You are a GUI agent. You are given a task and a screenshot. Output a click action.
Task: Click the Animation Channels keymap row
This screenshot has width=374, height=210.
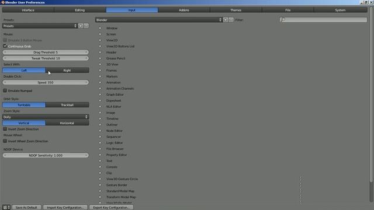(120, 89)
